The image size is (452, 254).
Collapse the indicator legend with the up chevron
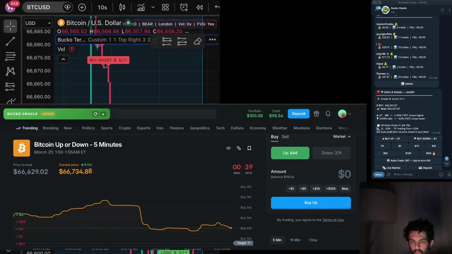(63, 59)
